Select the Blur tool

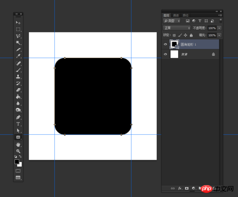pyautogui.click(x=18, y=103)
